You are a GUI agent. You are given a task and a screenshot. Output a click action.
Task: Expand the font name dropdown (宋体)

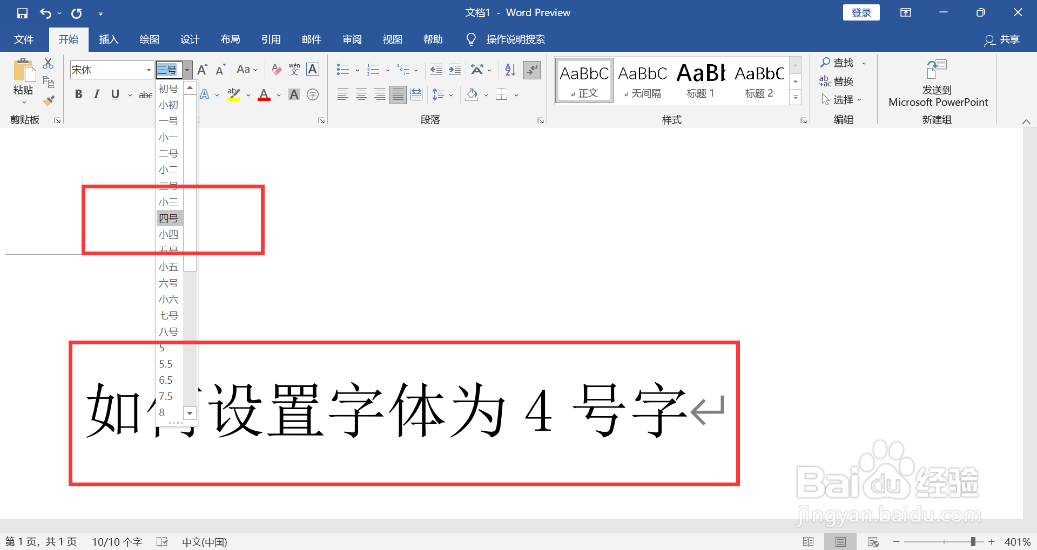pos(149,70)
